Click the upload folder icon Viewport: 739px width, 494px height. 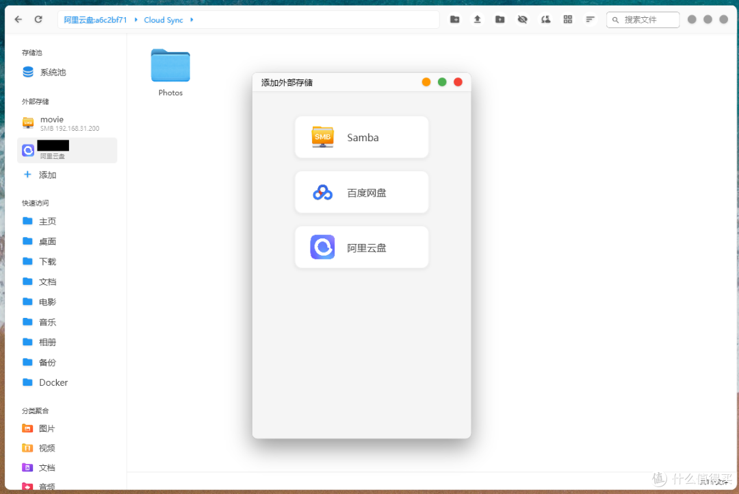500,19
